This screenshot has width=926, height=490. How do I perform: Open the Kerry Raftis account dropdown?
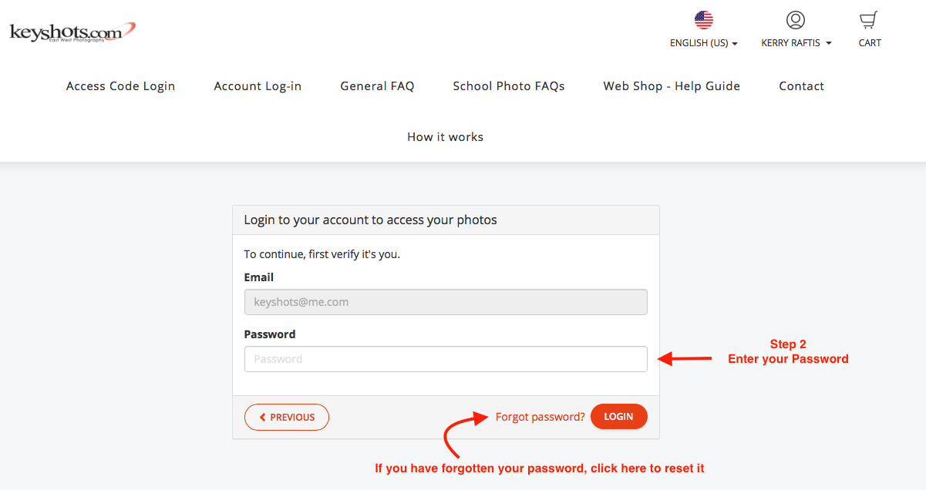(796, 43)
